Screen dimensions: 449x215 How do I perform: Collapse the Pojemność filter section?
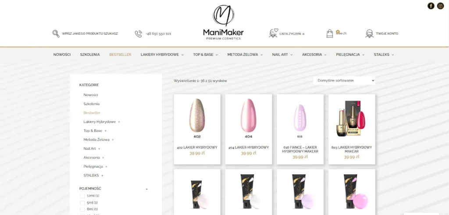pos(146,189)
